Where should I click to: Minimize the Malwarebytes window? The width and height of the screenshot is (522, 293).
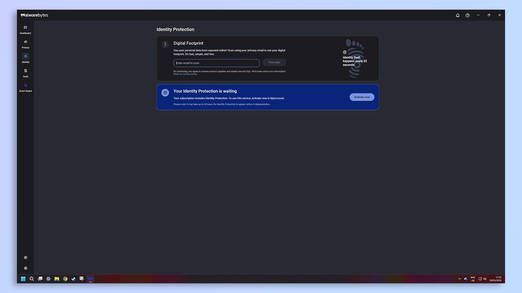[478, 15]
